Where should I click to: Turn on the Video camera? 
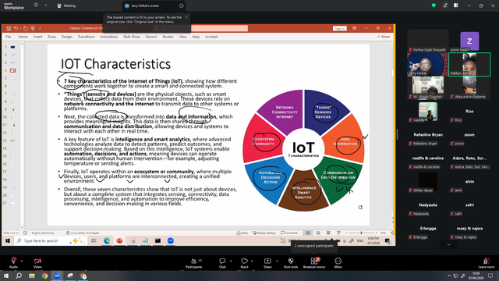click(37, 263)
